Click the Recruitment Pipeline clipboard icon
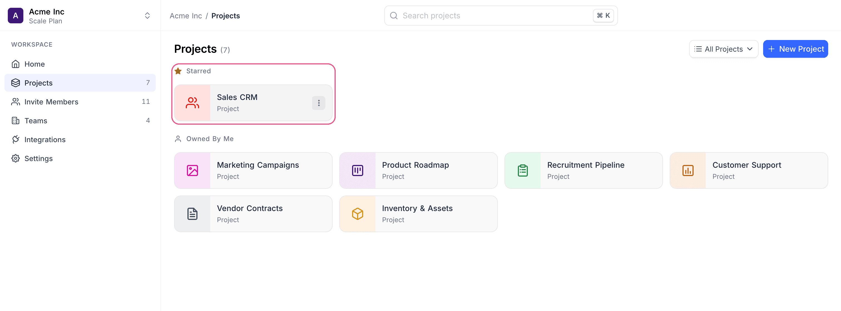 (x=523, y=170)
